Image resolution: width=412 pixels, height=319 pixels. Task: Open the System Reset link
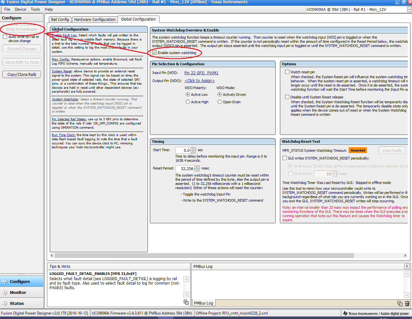62,71
